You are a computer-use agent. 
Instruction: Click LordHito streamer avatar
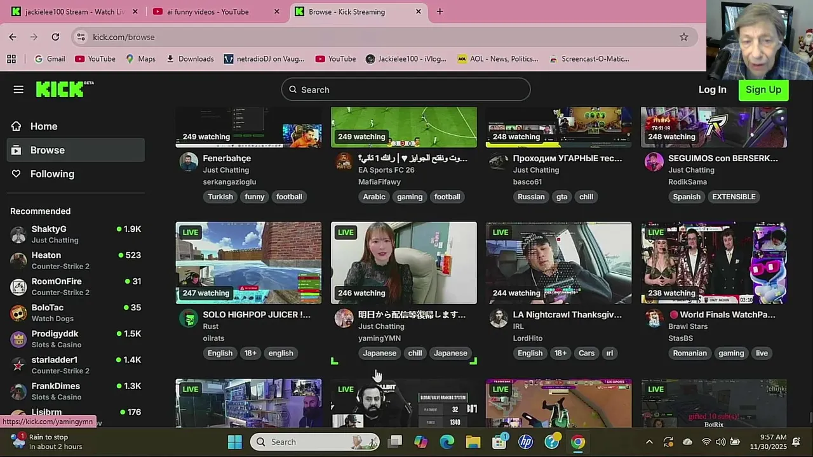499,318
